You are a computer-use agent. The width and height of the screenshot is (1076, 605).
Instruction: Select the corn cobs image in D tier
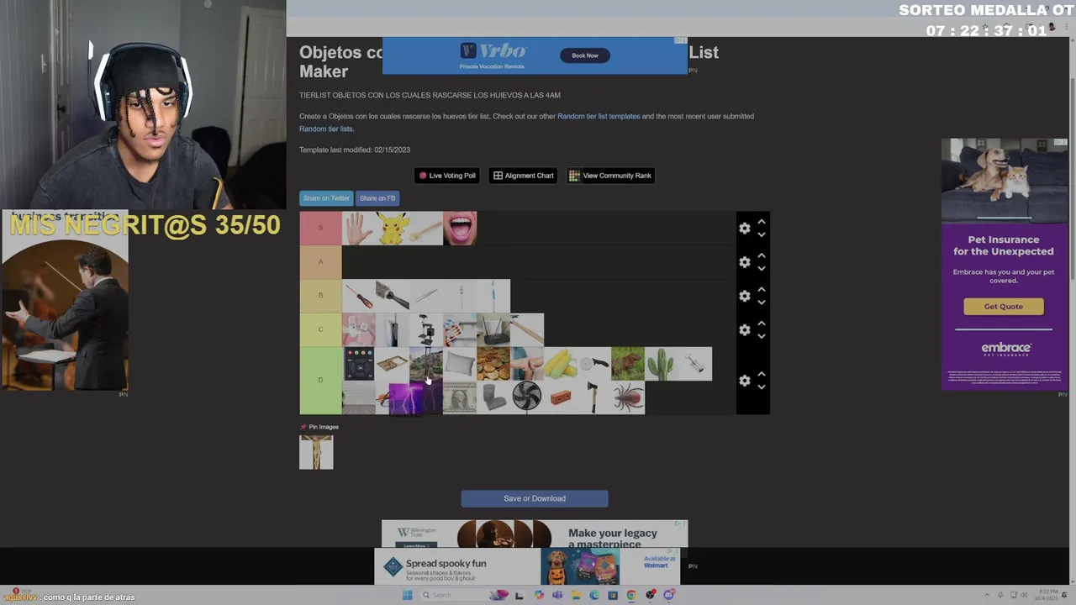coord(561,364)
